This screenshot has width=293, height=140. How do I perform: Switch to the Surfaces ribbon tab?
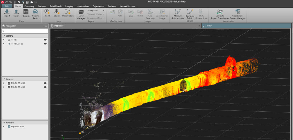42,6
